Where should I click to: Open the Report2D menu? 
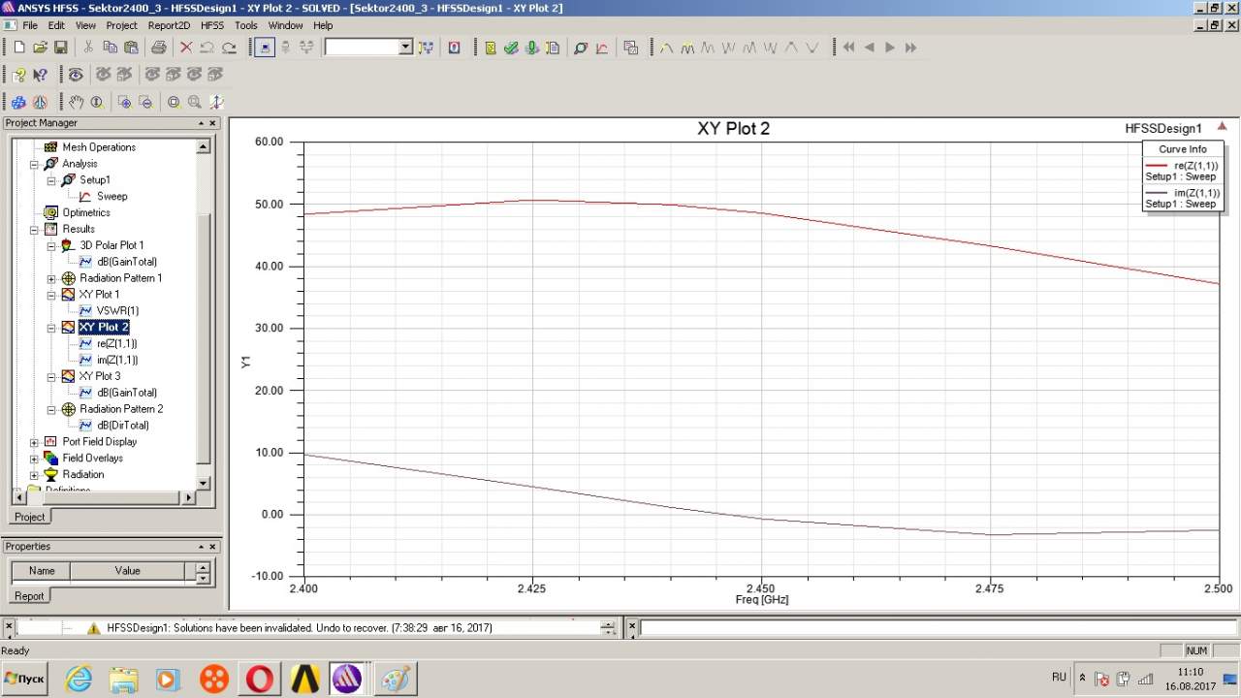point(169,25)
